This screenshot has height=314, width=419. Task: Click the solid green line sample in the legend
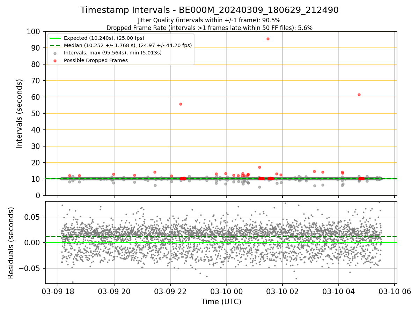click(55, 38)
